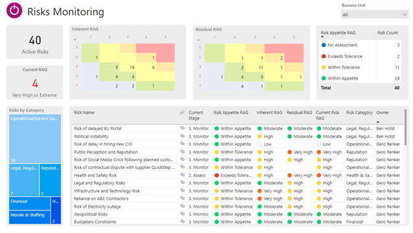Open link icon for Political Instability row
This screenshot has width=413, height=233.
[x=183, y=136]
